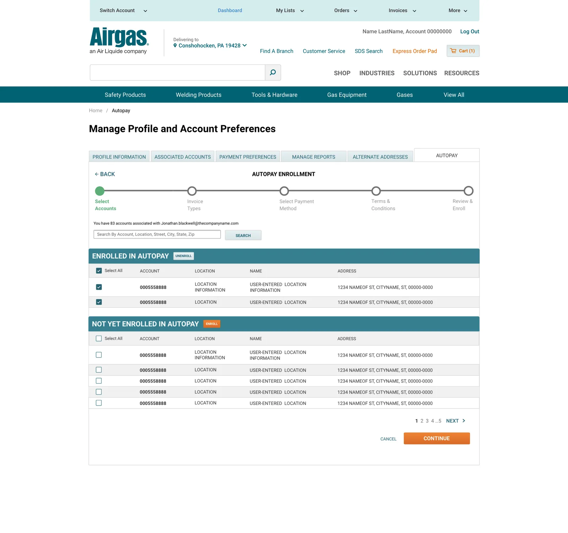
Task: Click Log Out link
Action: point(470,32)
